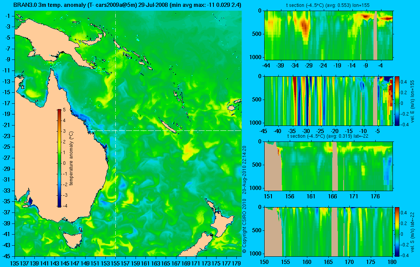
Task: Click the '20-Aug-2010 22:14:20' timestamp
Action: tap(244, 169)
